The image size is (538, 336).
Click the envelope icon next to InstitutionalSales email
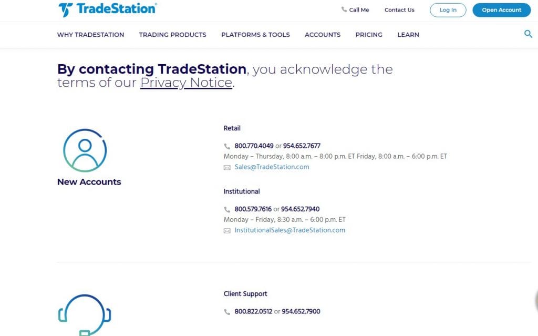tap(227, 230)
